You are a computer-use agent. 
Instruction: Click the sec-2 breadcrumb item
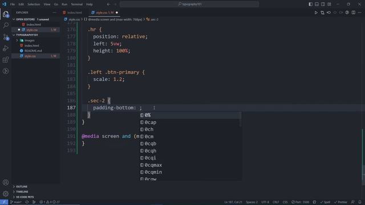pyautogui.click(x=153, y=19)
